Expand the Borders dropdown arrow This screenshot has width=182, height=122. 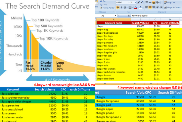tap(133, 8)
